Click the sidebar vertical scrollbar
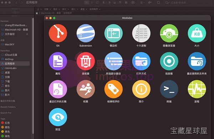This screenshot has height=139, width=214. pyautogui.click(x=33, y=76)
